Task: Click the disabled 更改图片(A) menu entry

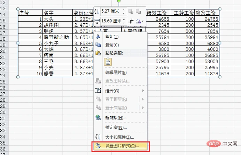Action: (x=118, y=81)
